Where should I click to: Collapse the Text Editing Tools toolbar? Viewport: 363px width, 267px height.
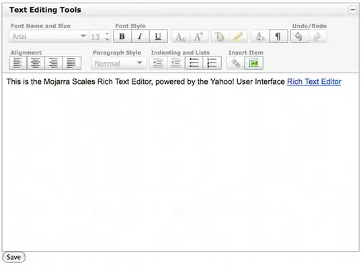[x=353, y=10]
